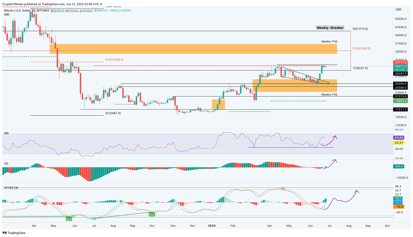Select the Weekly -Breaker text label
The image size is (413, 237).
point(330,28)
